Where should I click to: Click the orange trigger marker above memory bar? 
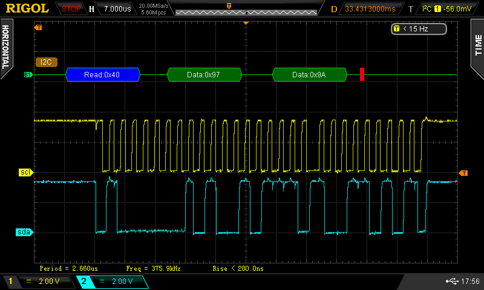pos(229,6)
